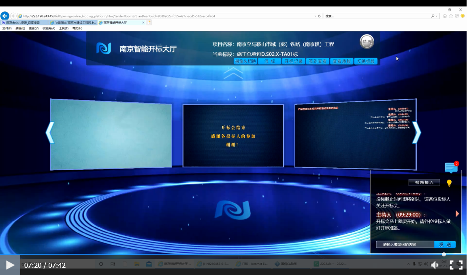Open the 南京智能开标大厅 taskbar item
This screenshot has width=467, height=275.
175,264
